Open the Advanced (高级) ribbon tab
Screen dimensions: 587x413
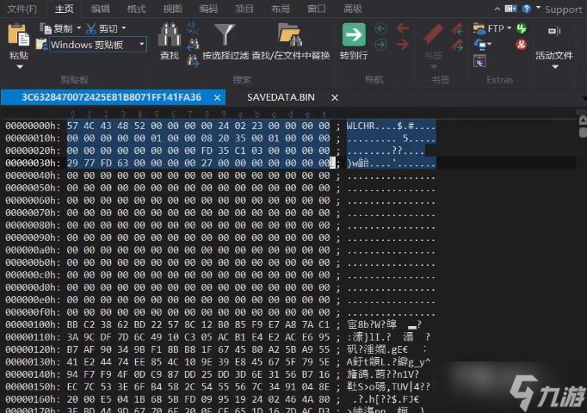click(x=353, y=9)
